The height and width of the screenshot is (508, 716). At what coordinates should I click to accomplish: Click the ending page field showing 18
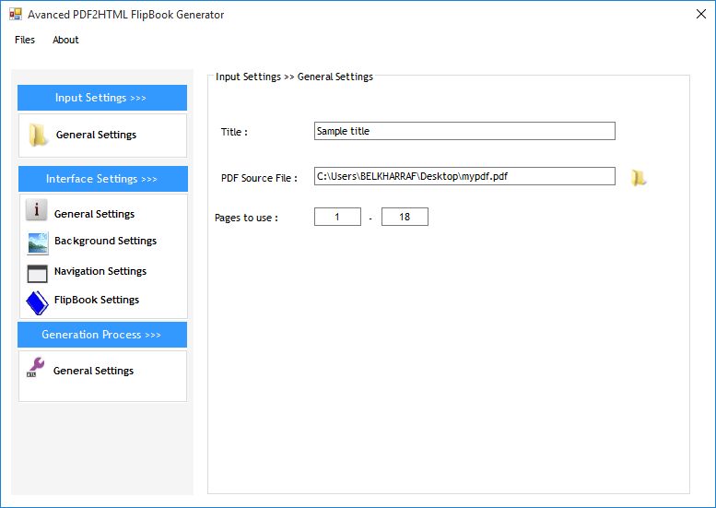pyautogui.click(x=405, y=217)
